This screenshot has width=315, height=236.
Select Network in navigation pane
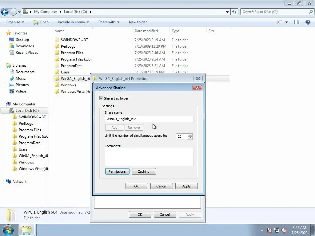pyautogui.click(x=19, y=181)
